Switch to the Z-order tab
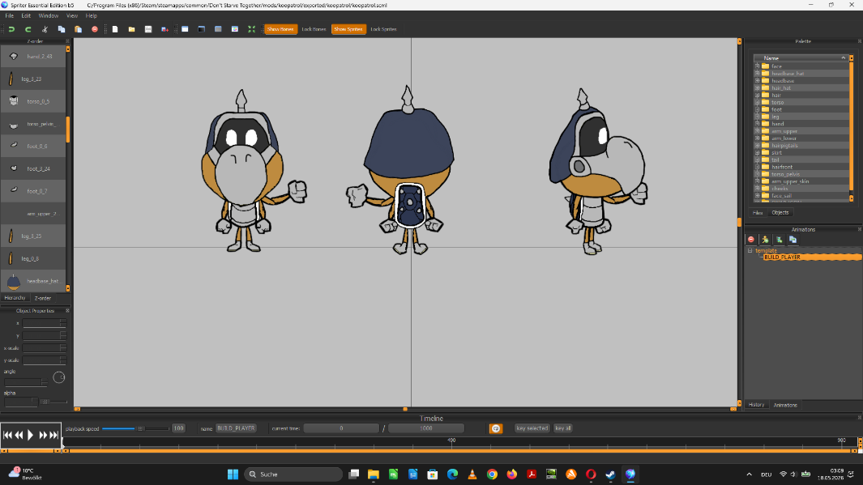Image resolution: width=863 pixels, height=485 pixels. pyautogui.click(x=42, y=298)
